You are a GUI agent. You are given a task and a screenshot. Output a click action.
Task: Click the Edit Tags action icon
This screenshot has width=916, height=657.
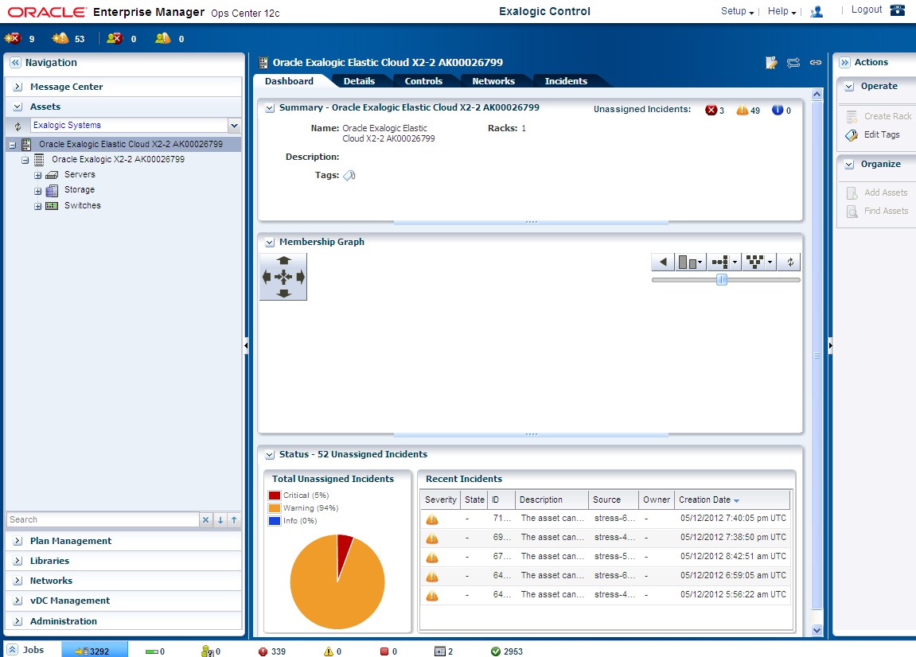[852, 135]
